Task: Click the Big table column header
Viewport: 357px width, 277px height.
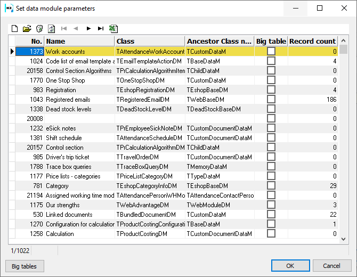Action: [271, 41]
